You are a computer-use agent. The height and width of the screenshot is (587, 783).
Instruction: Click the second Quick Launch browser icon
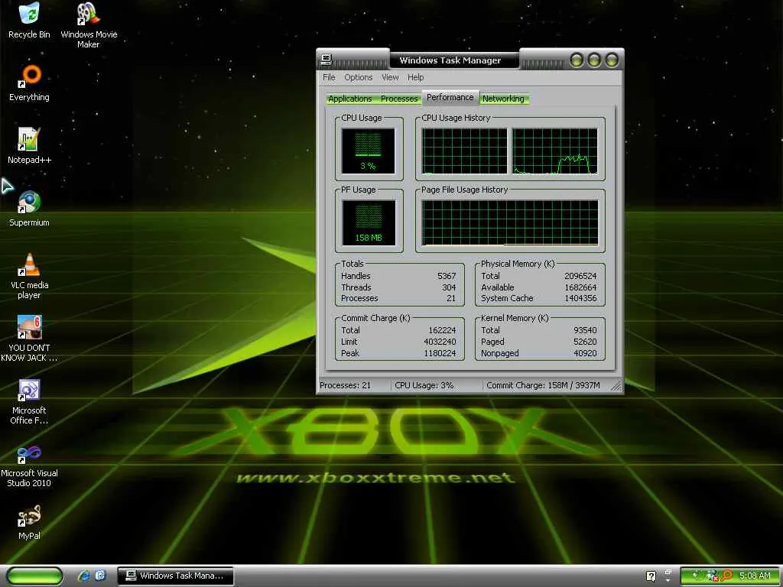tap(100, 575)
